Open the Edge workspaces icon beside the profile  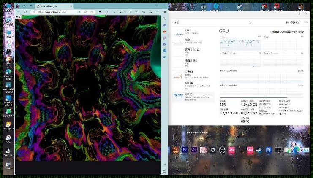pyautogui.click(x=25, y=6)
